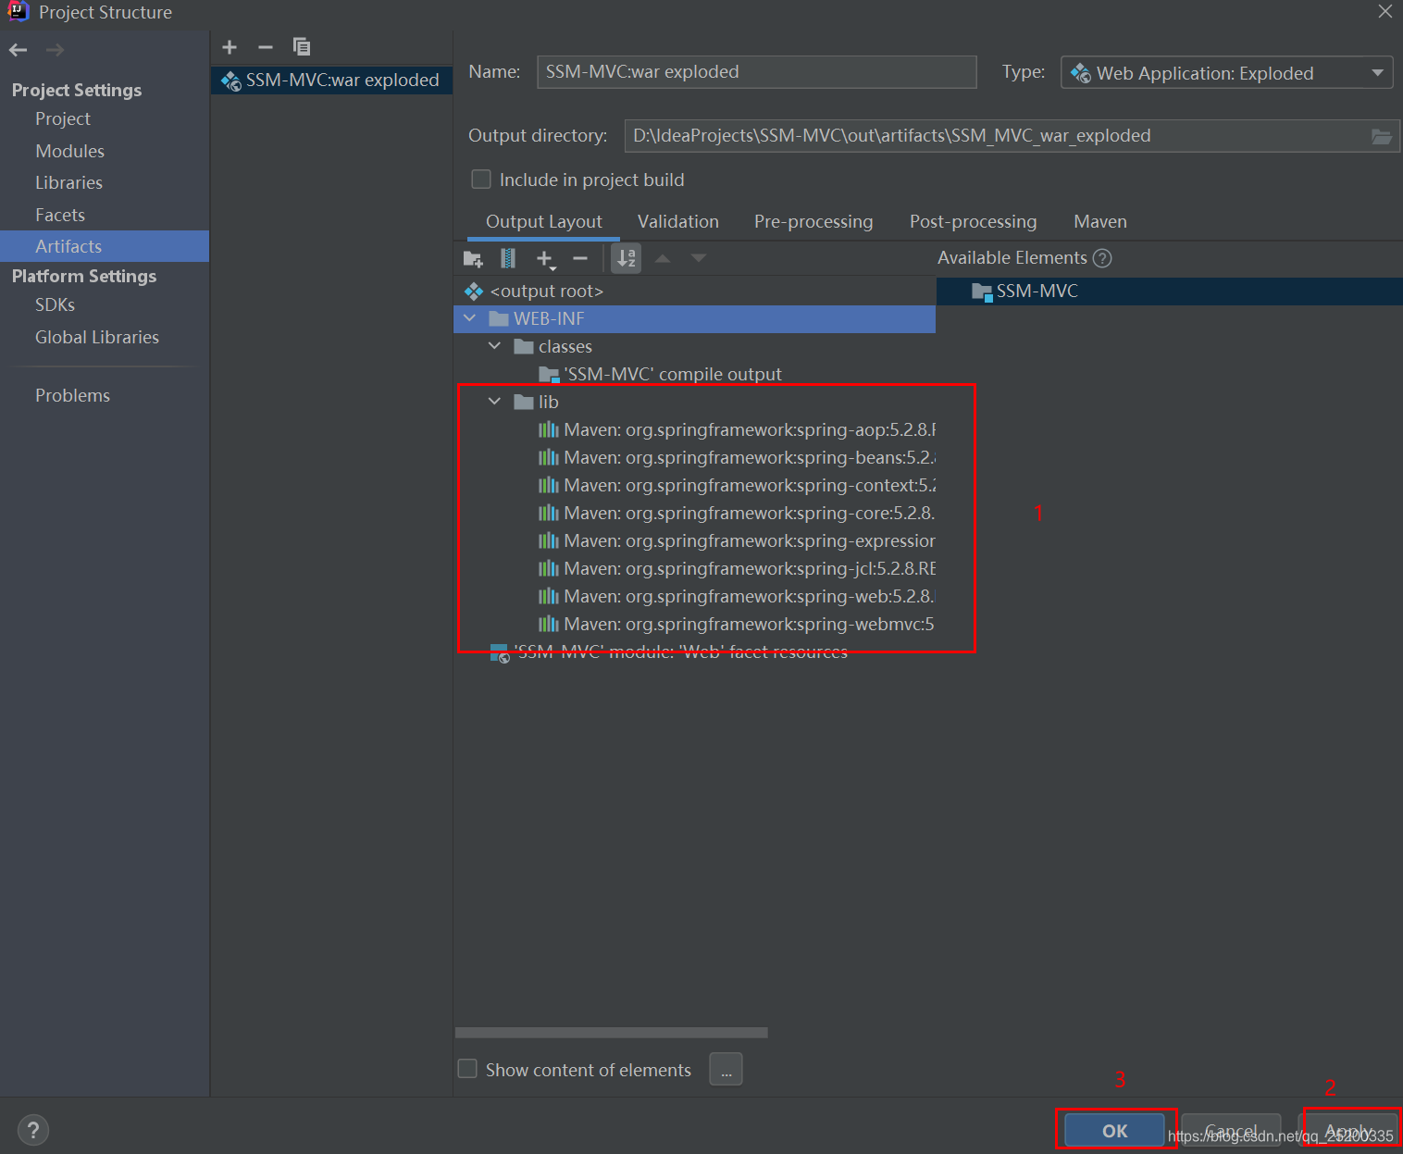Select SSM-MVC in Available Elements
Image resolution: width=1403 pixels, height=1154 pixels.
(x=1170, y=292)
